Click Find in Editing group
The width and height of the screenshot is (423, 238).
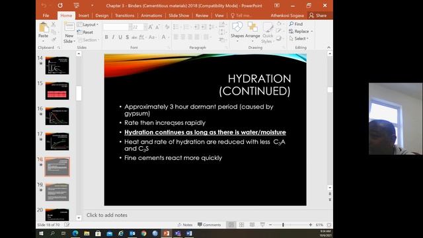point(296,24)
